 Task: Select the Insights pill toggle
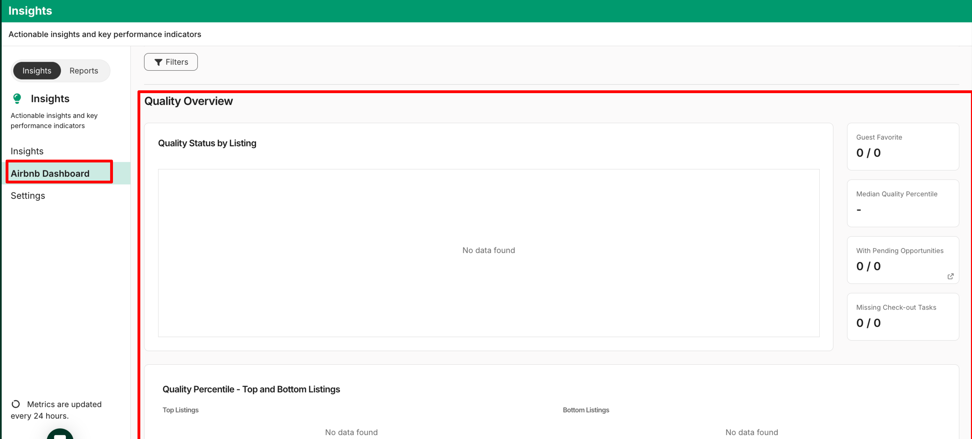coord(36,71)
